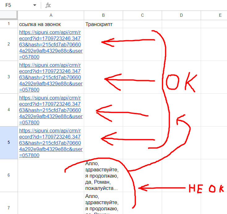
Task: Click transcript text cell in row 6
Action: [x=103, y=175]
